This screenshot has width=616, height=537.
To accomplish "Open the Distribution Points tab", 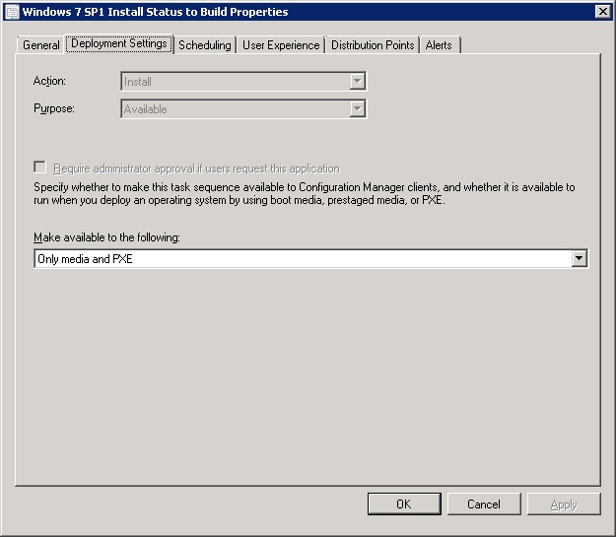I will (373, 45).
